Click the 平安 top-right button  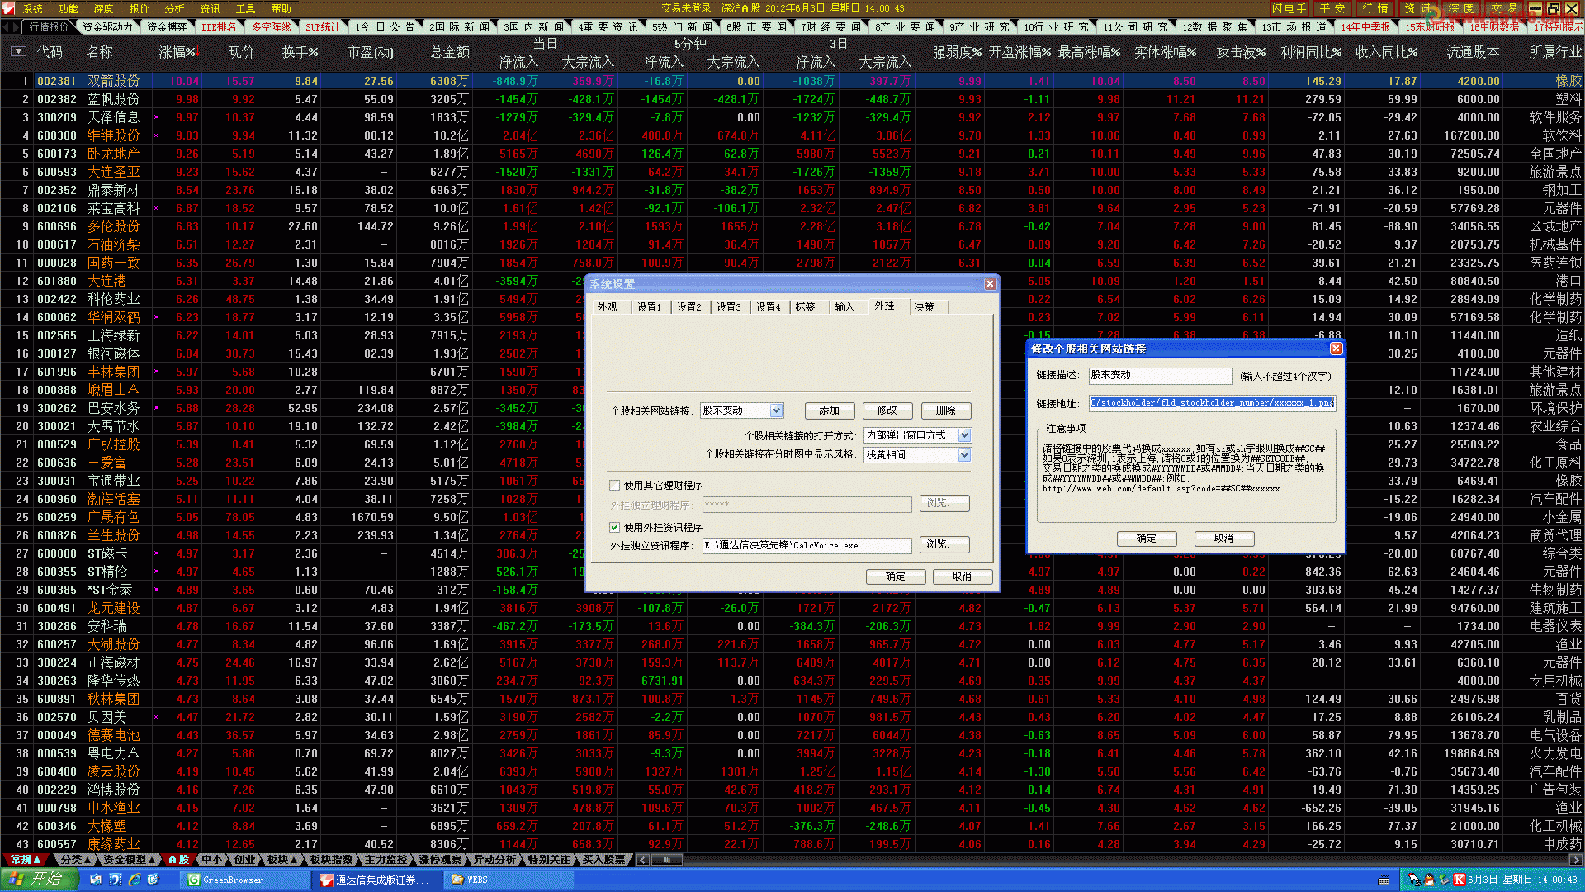click(1332, 8)
